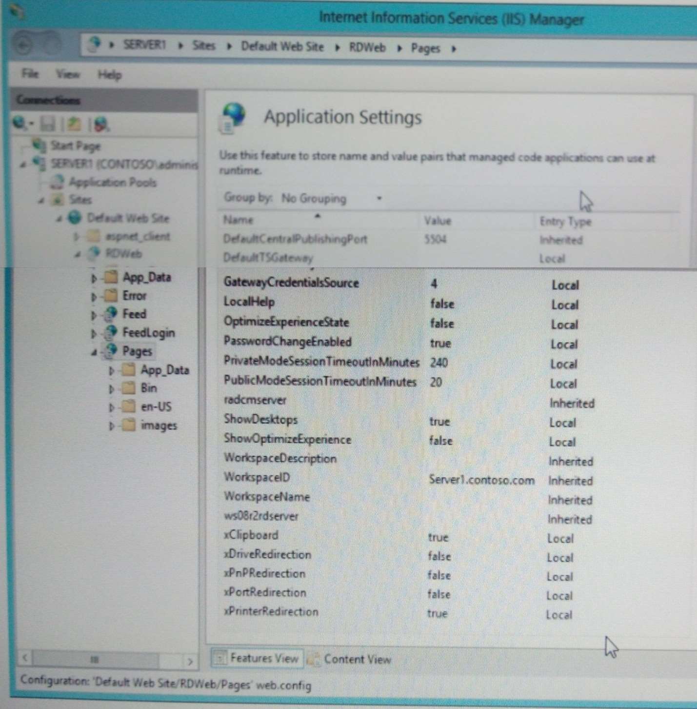The image size is (697, 709).
Task: Collapse the Pages application node
Action: coord(94,352)
